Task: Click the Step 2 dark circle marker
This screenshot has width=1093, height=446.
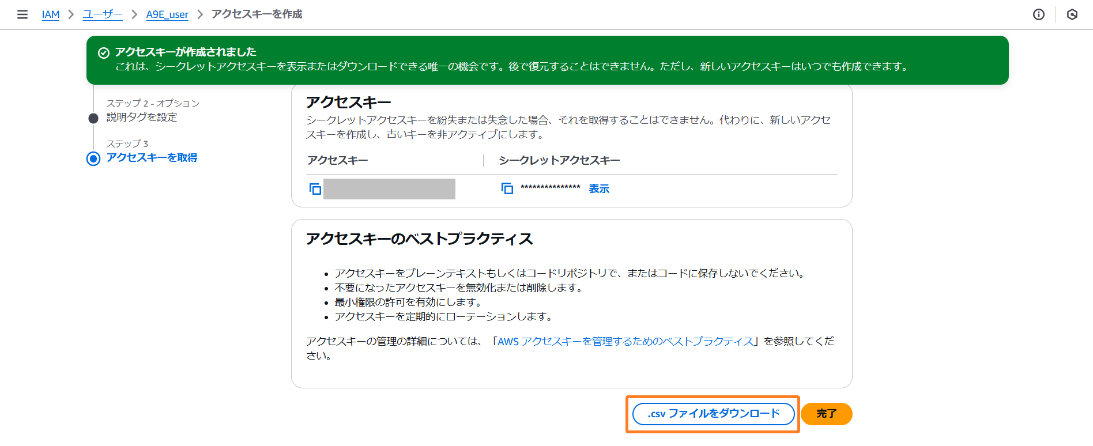Action: pos(93,118)
